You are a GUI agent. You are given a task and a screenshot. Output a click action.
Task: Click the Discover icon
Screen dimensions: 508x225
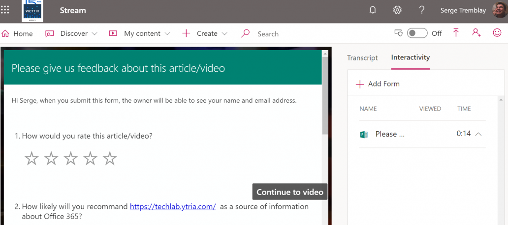(x=50, y=33)
